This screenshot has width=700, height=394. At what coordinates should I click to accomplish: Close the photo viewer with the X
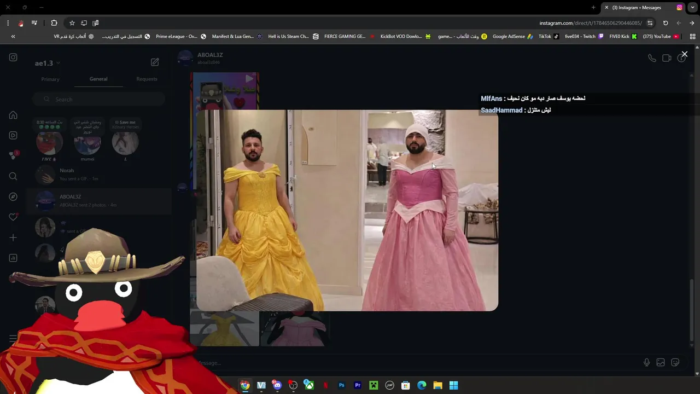click(684, 54)
